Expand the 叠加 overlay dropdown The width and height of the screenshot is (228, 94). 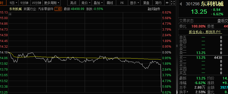98,3
